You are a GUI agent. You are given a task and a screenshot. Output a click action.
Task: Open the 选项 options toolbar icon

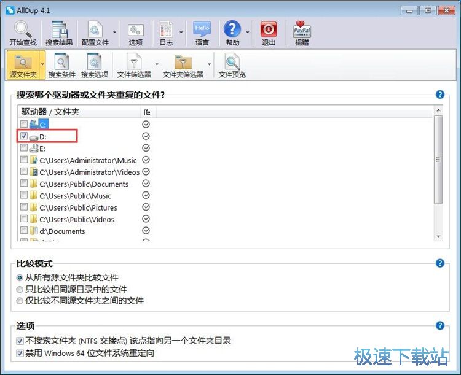pyautogui.click(x=136, y=33)
